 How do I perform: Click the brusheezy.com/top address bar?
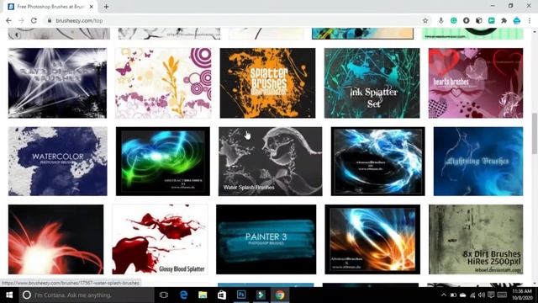click(x=234, y=20)
